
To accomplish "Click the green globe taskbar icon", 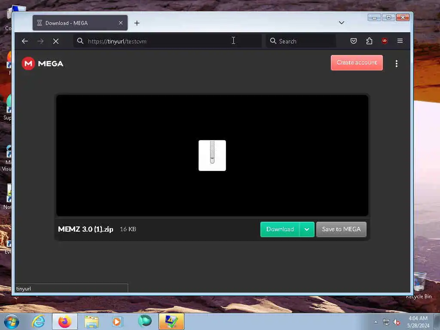I will pyautogui.click(x=145, y=321).
